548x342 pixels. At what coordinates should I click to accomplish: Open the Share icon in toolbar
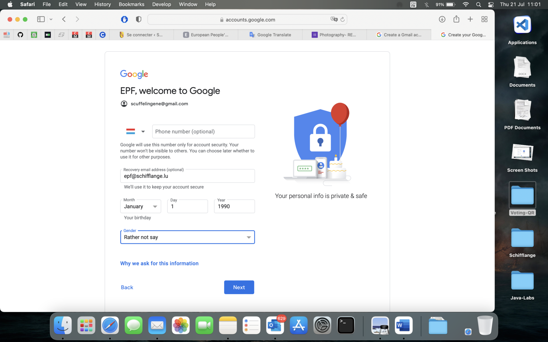click(x=456, y=19)
